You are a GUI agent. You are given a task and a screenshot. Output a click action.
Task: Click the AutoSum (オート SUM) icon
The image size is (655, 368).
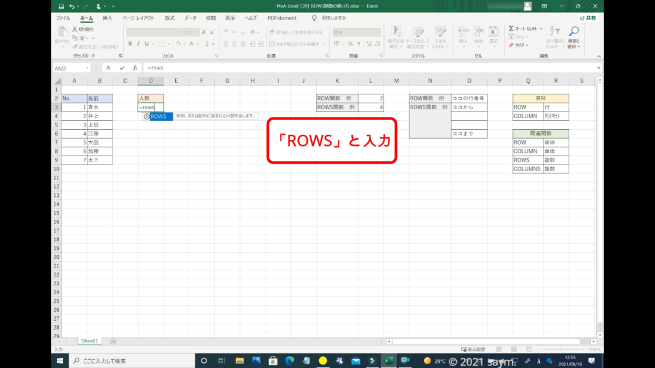512,29
